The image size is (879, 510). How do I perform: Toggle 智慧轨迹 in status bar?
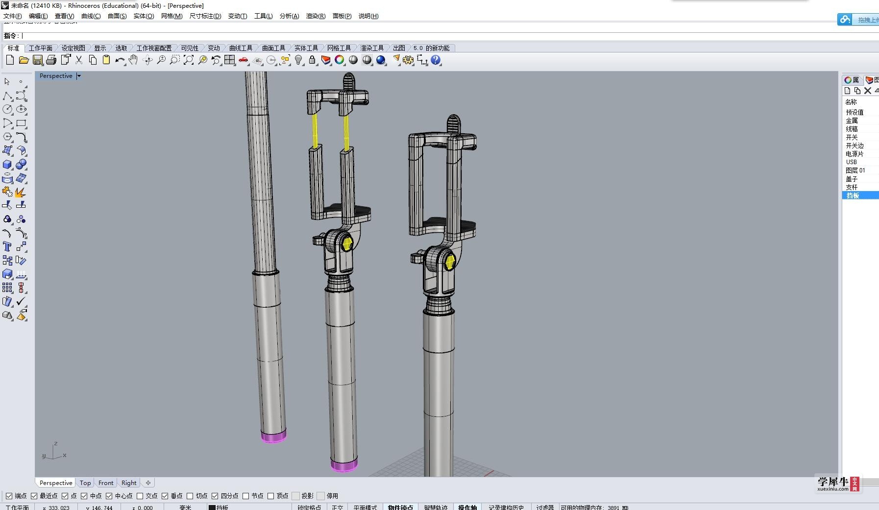436,507
